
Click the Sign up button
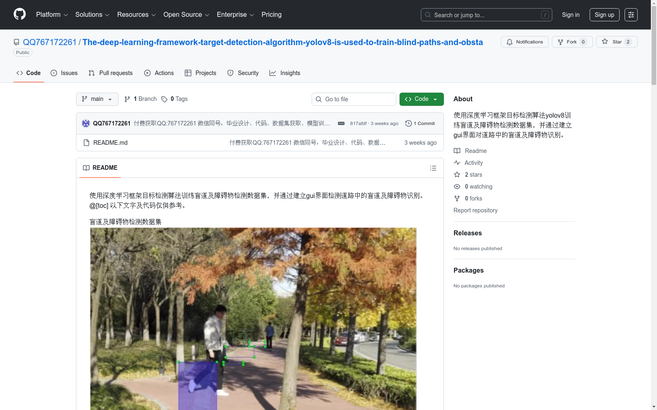coord(604,15)
